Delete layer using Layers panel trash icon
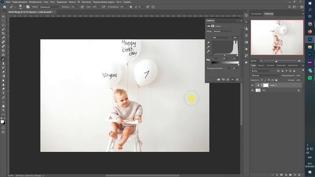The image size is (315, 177). pyautogui.click(x=299, y=175)
